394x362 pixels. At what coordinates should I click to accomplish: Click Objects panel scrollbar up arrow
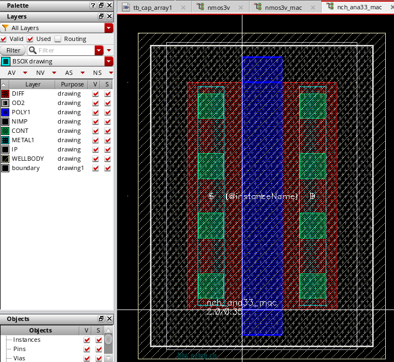click(108, 330)
